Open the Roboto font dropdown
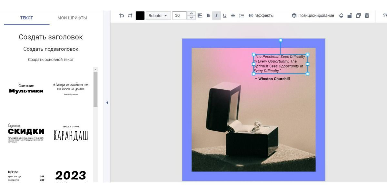The image size is (387, 193). 158,15
